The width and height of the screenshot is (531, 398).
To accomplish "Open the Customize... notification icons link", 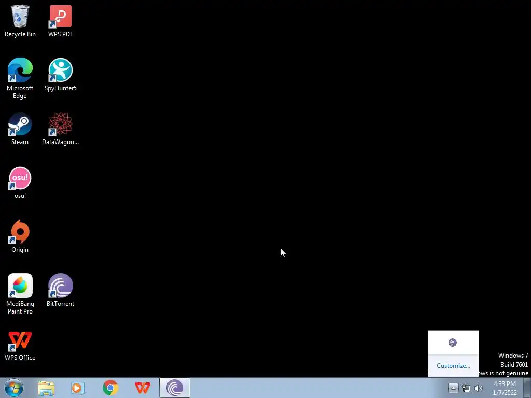I will [453, 365].
